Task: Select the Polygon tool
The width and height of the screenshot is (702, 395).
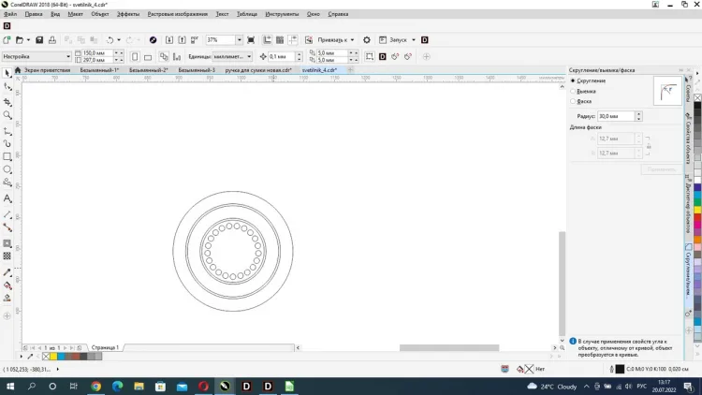Action: click(x=7, y=183)
